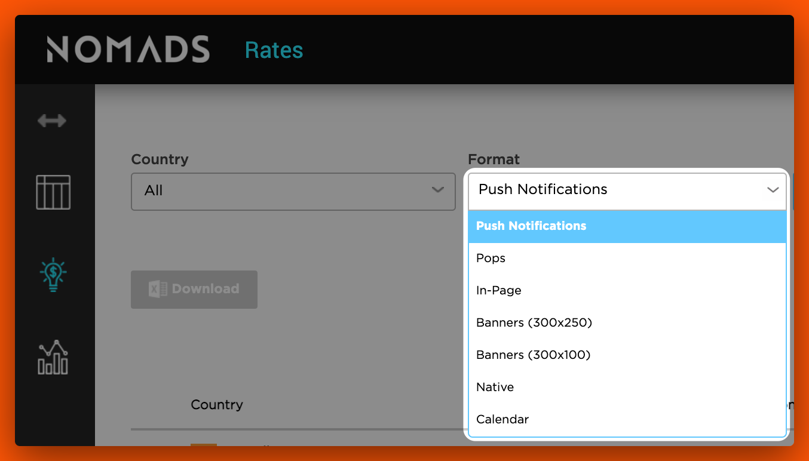Screen dimensions: 809x461
Task: Collapse the Format dropdown showing Push Notifications
Action: point(627,190)
